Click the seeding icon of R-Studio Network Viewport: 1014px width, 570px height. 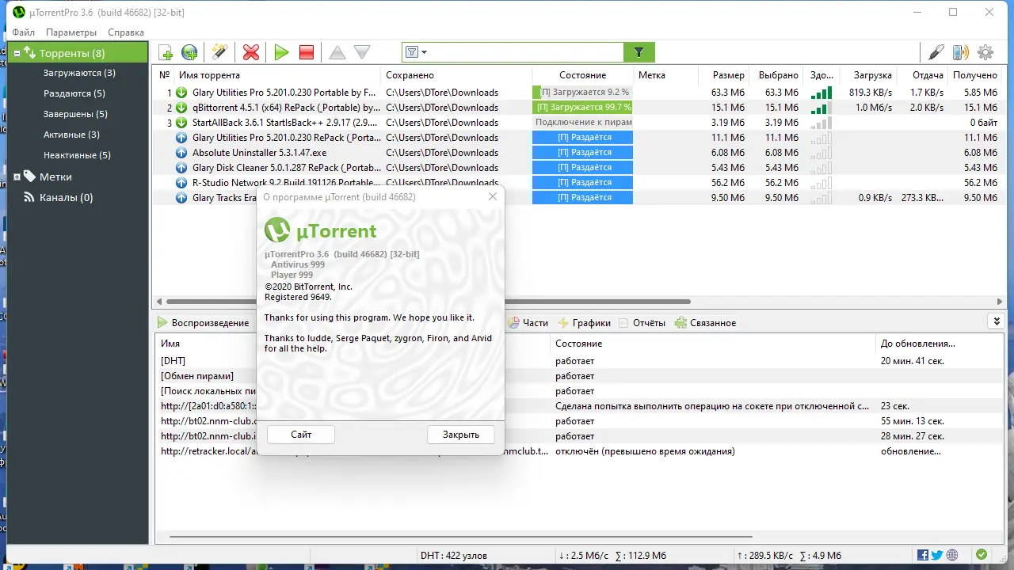[181, 183]
